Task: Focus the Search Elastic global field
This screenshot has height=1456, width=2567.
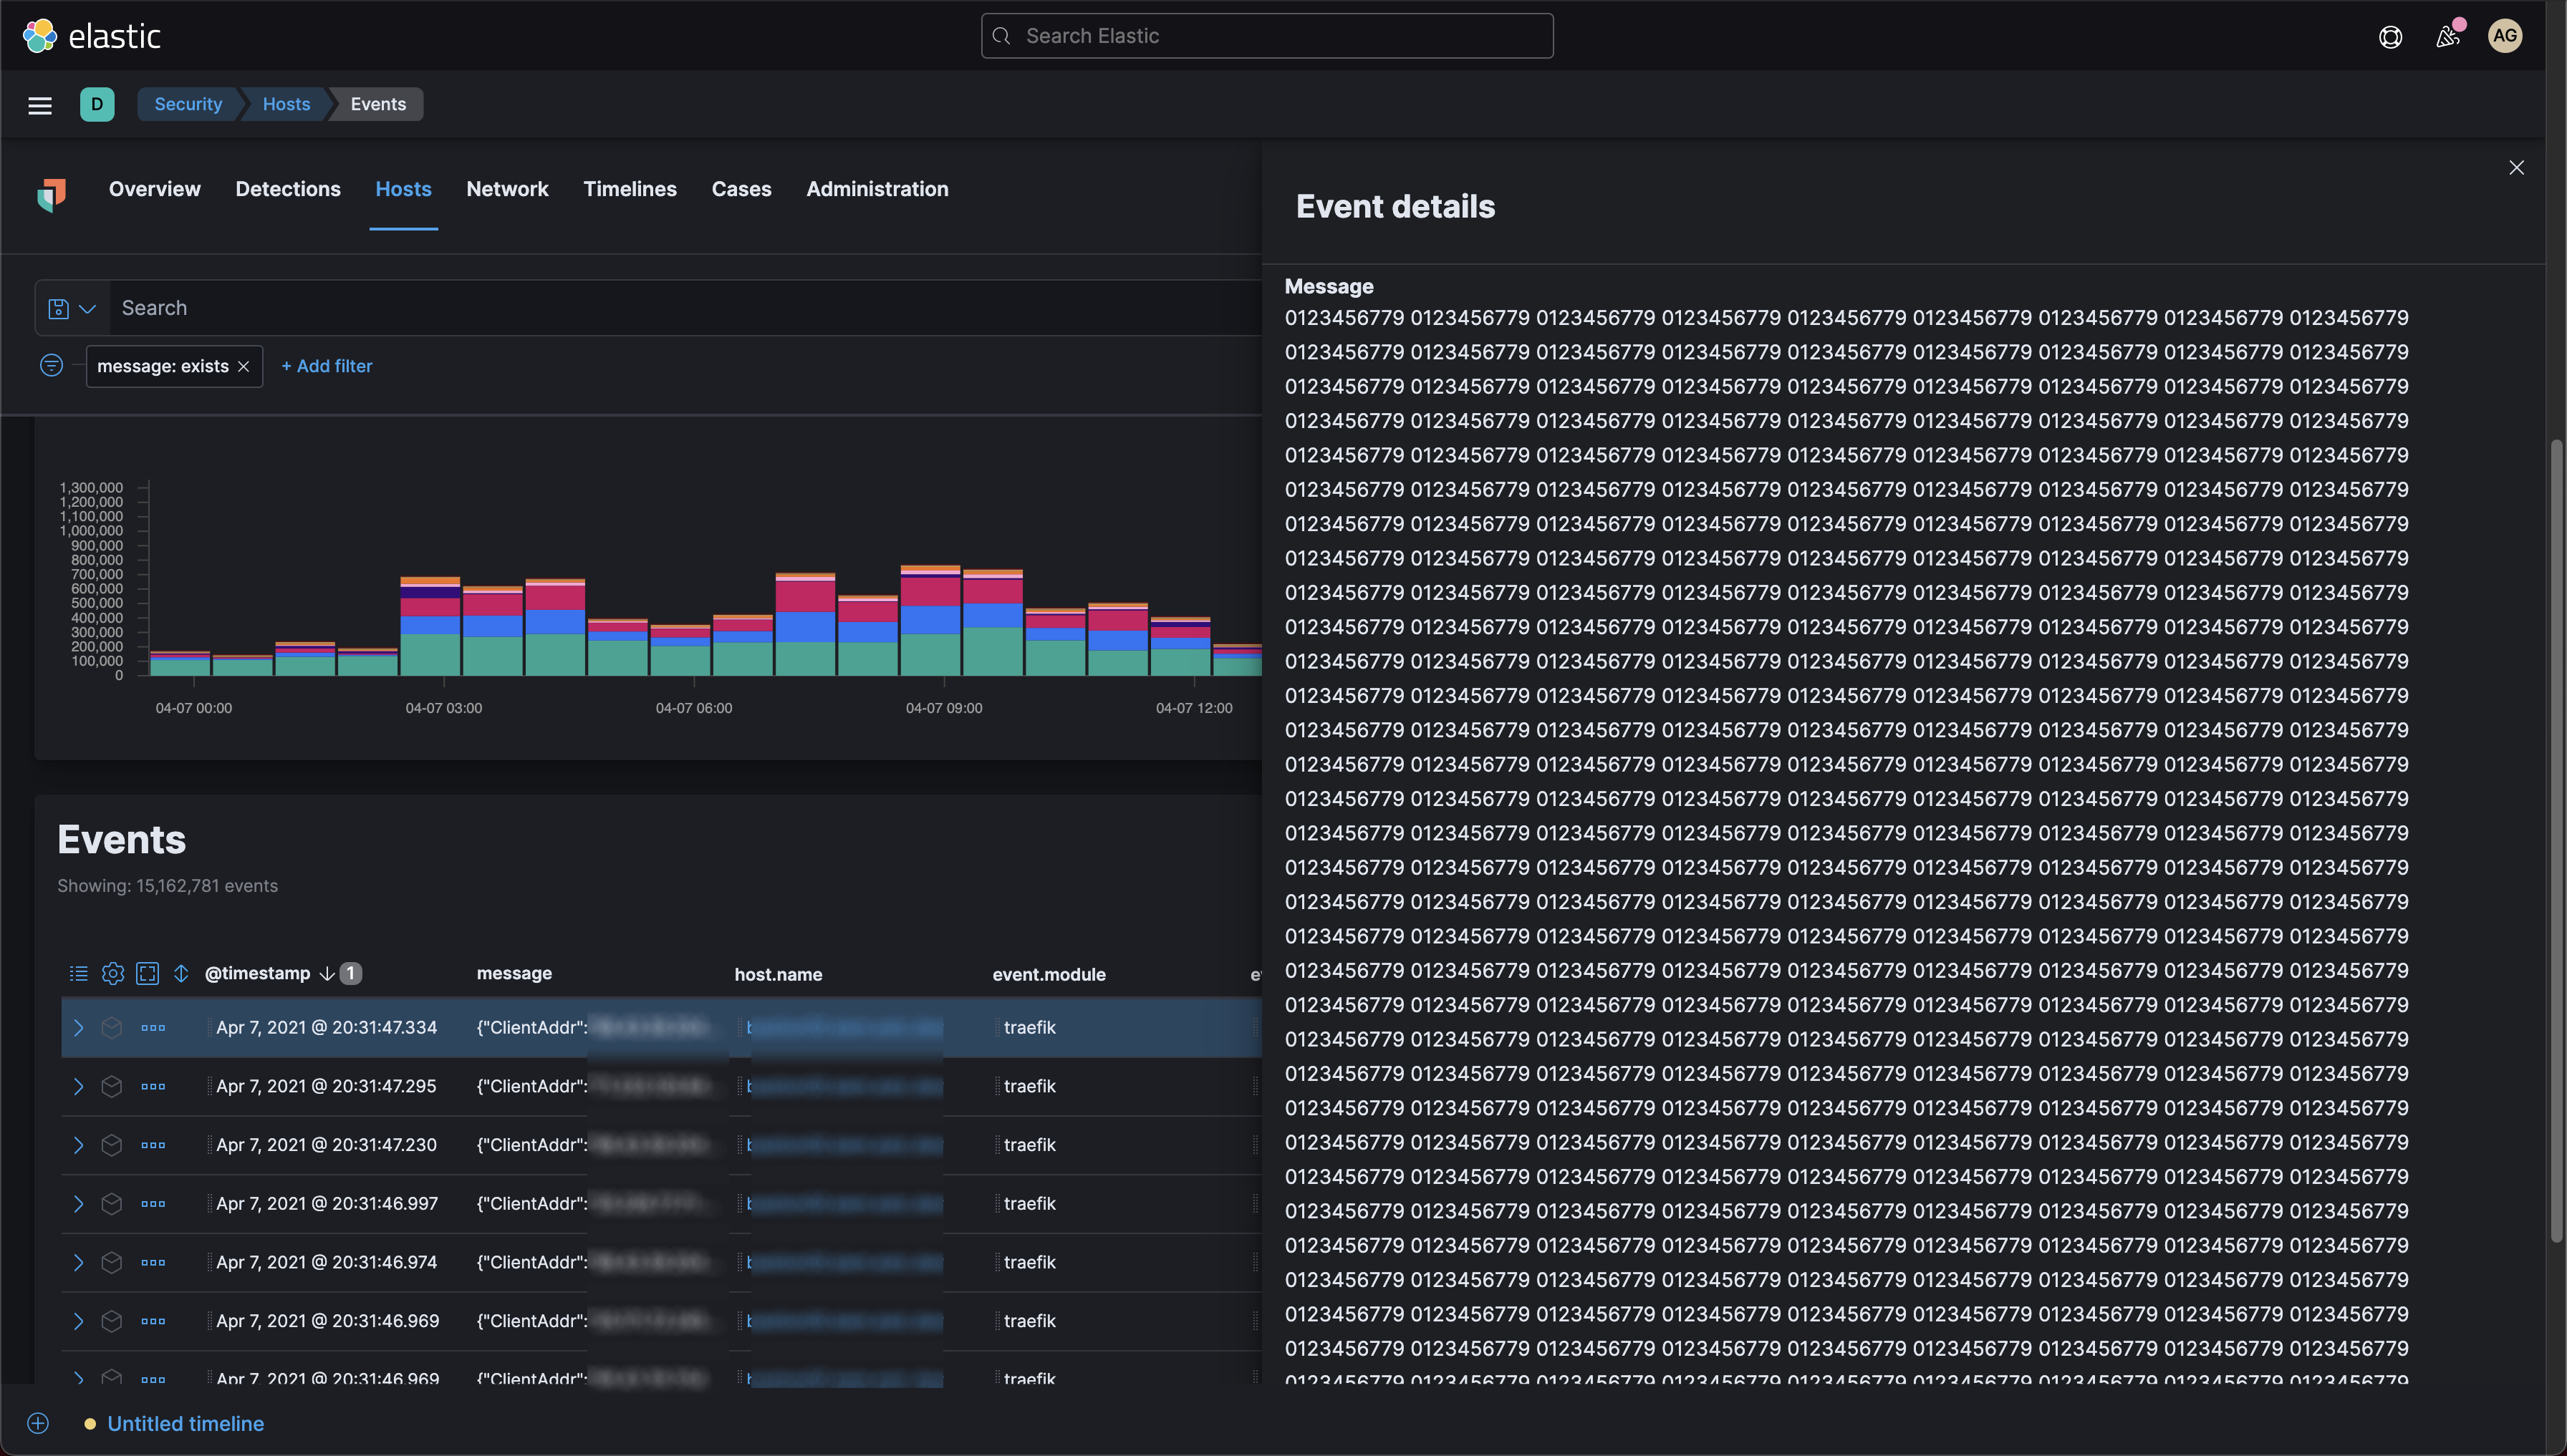Action: tap(1266, 36)
